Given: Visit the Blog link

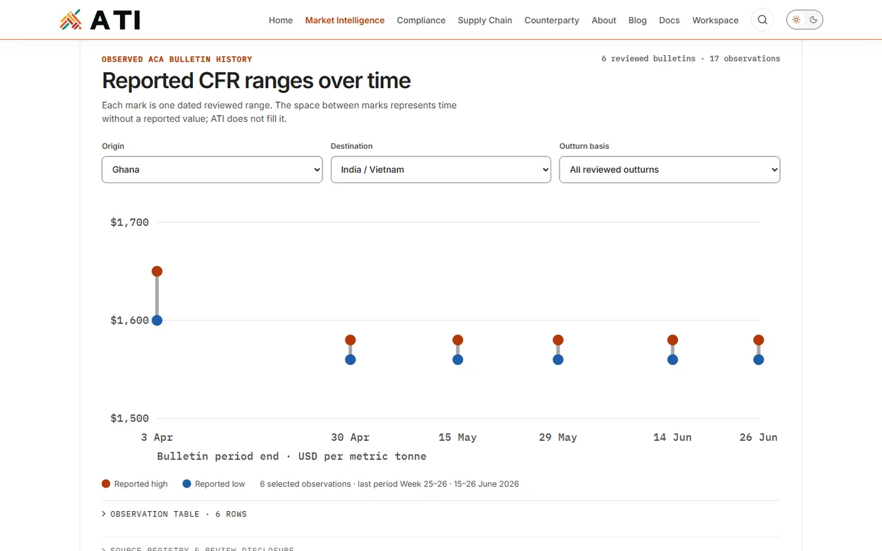Looking at the screenshot, I should coord(637,20).
